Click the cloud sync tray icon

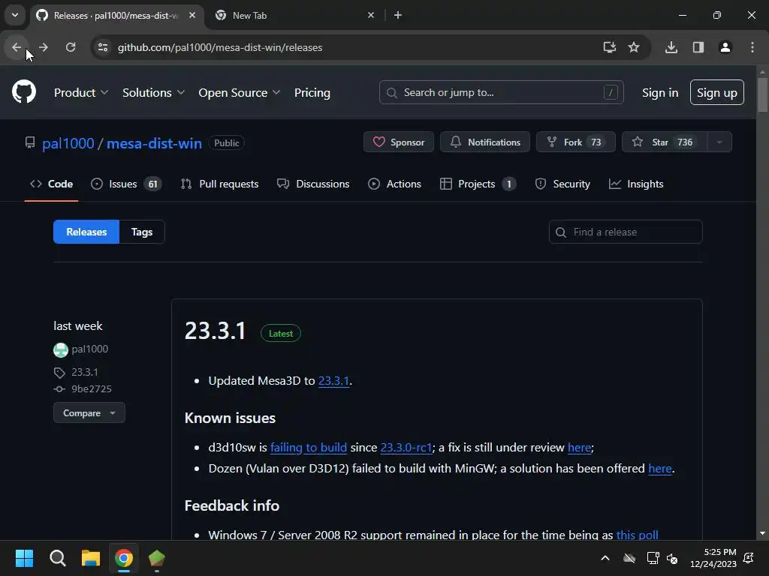(x=629, y=558)
